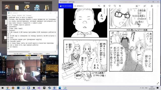Open the Правка menu in Notepad
Image resolution: width=161 pixels, height=90 pixels.
14,15
